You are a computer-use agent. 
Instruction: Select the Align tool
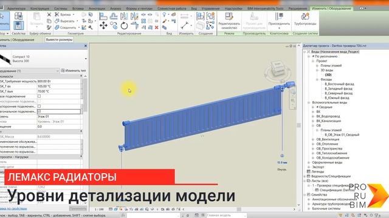103,16
